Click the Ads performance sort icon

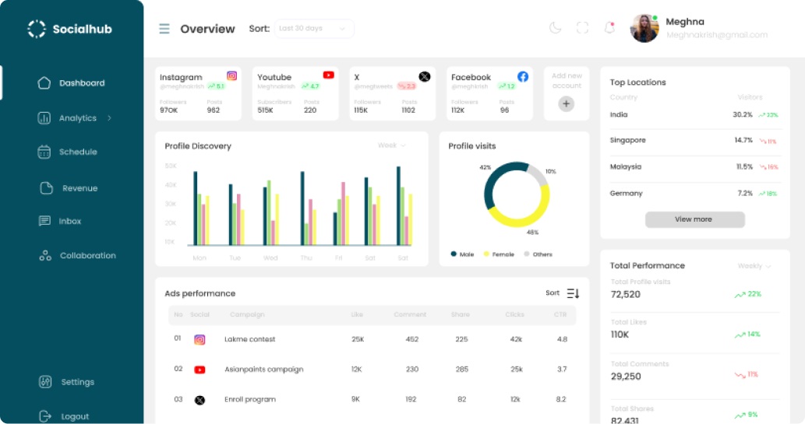pos(573,293)
